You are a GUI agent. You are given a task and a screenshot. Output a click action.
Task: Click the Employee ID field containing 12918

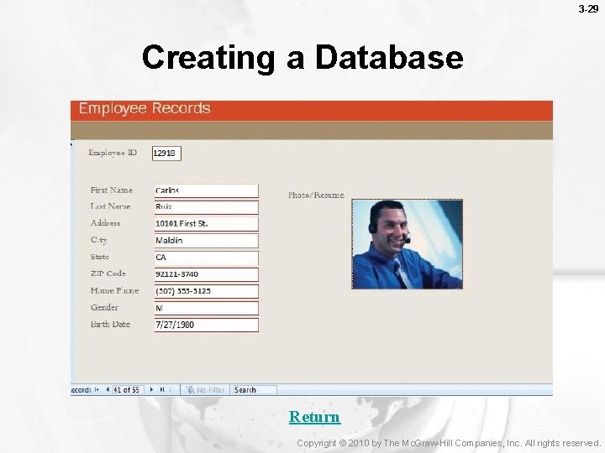tap(166, 154)
